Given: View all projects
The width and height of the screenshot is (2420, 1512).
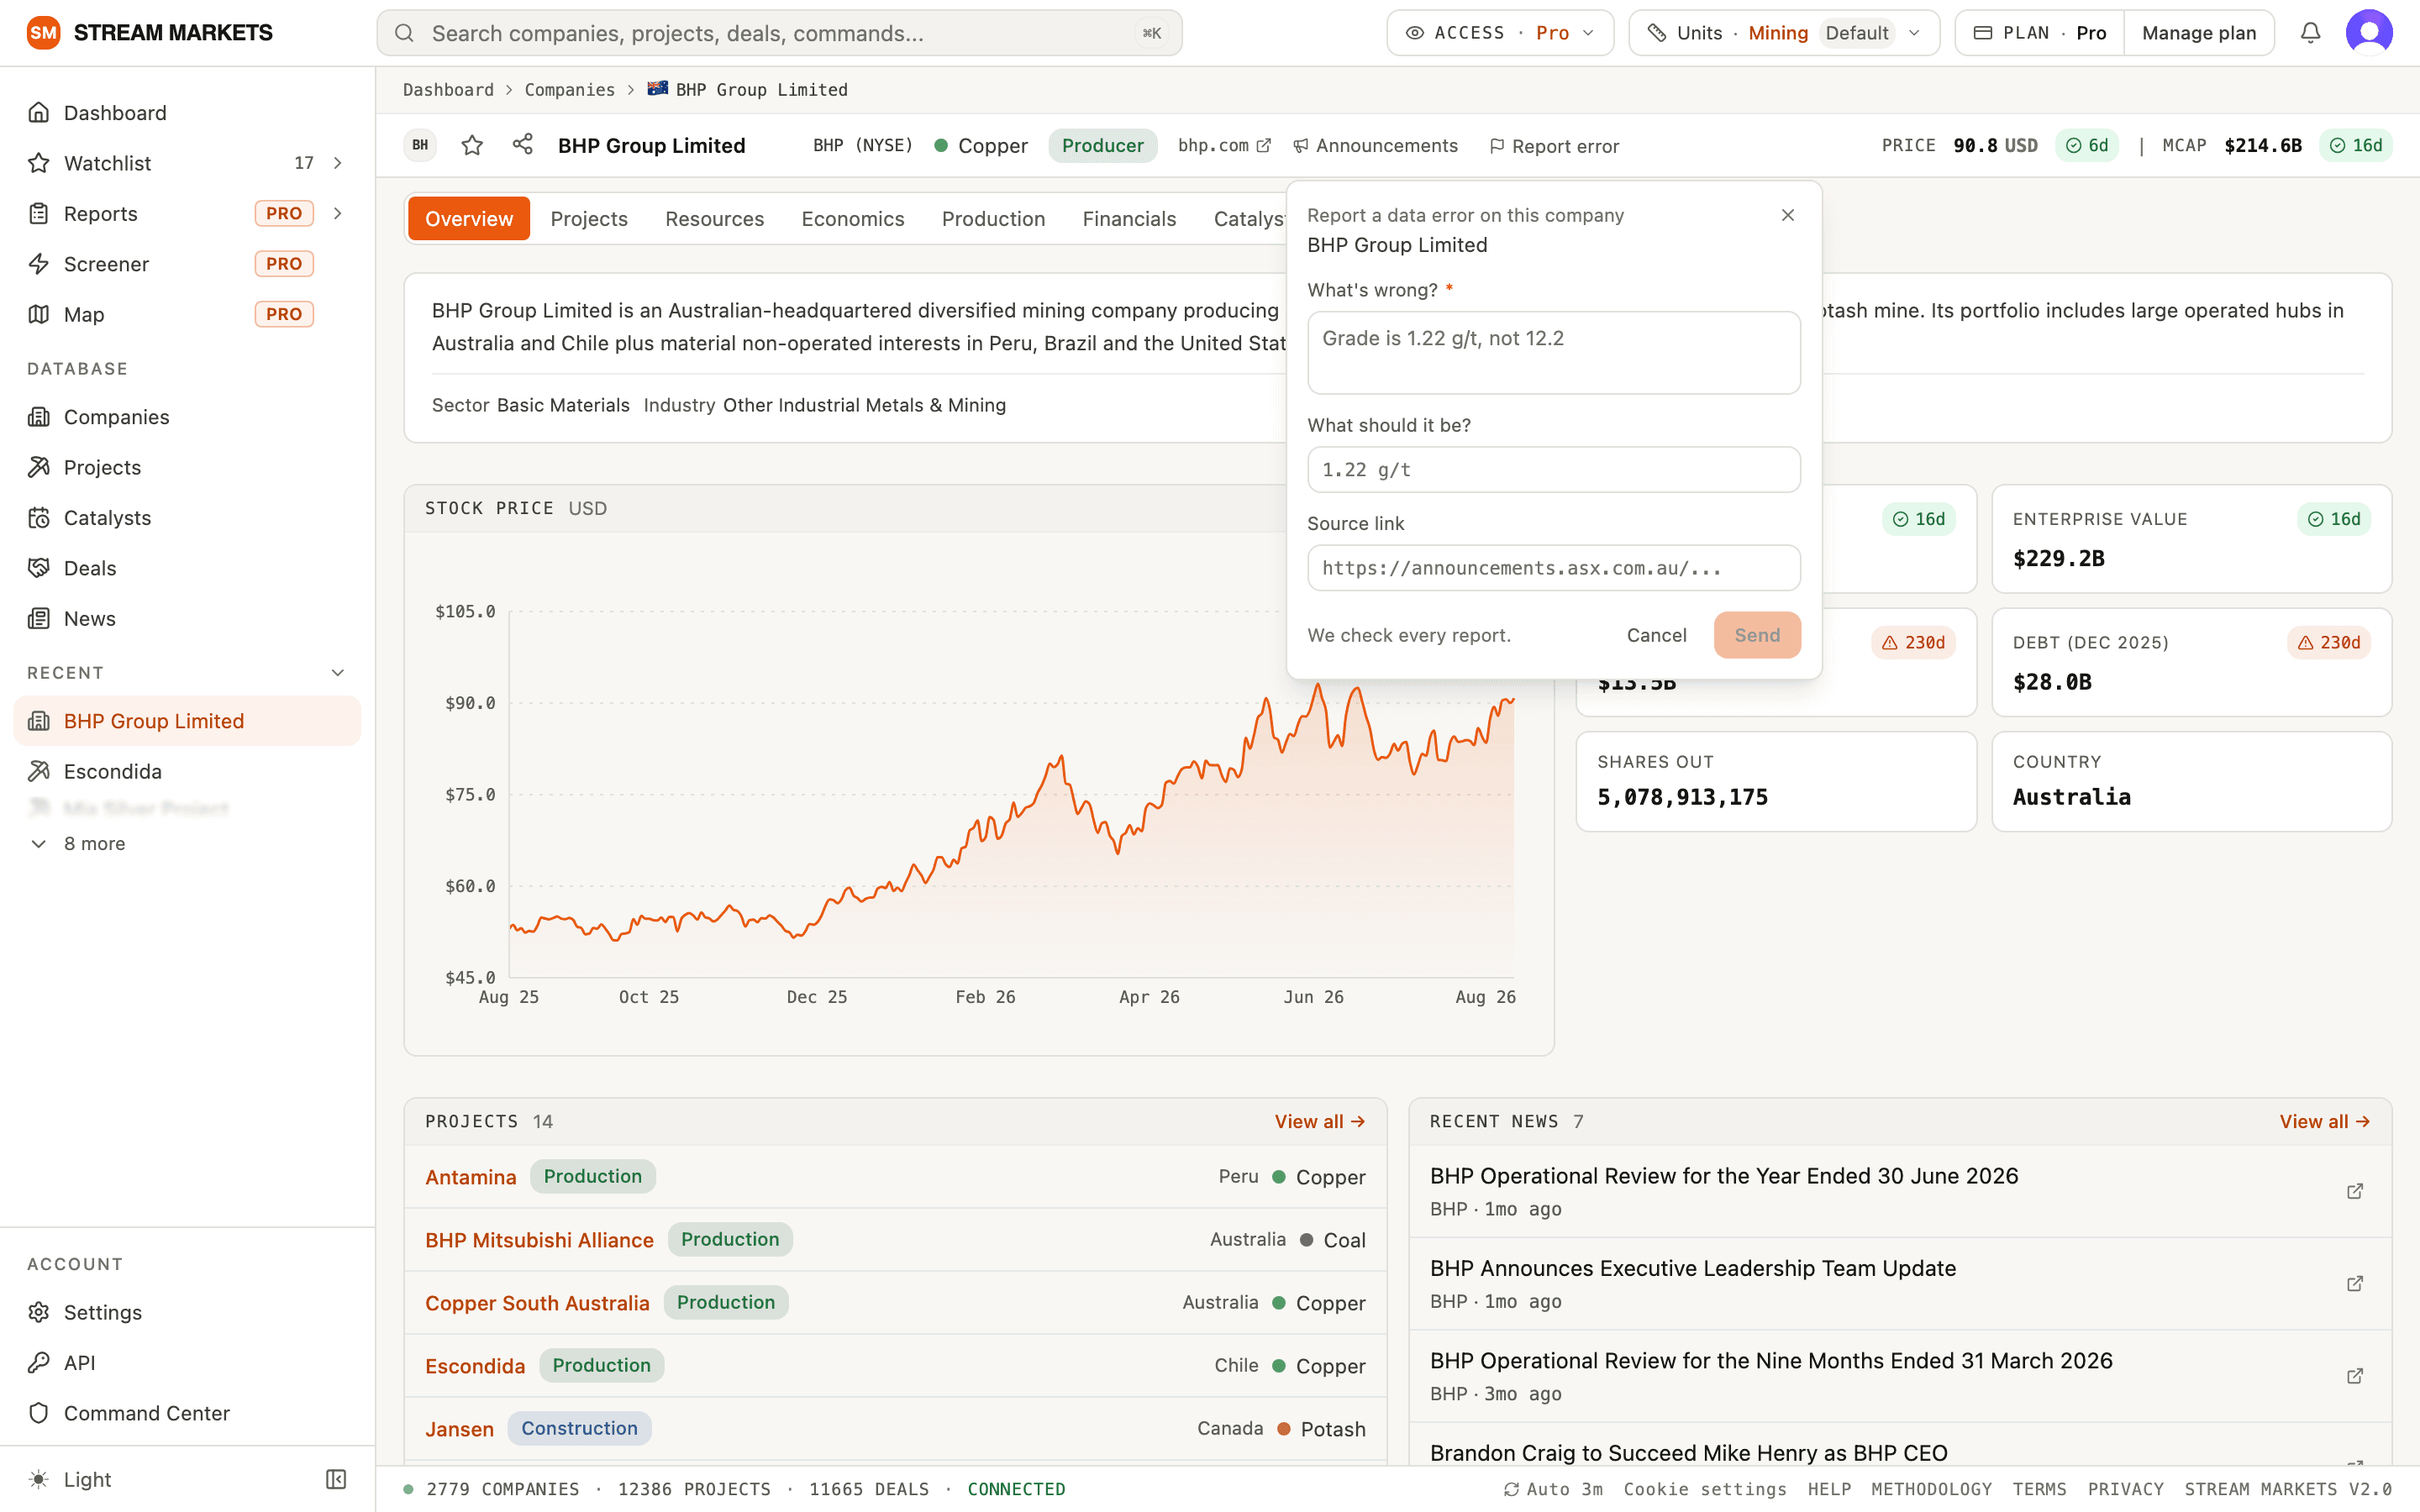Looking at the screenshot, I should coord(1319,1121).
